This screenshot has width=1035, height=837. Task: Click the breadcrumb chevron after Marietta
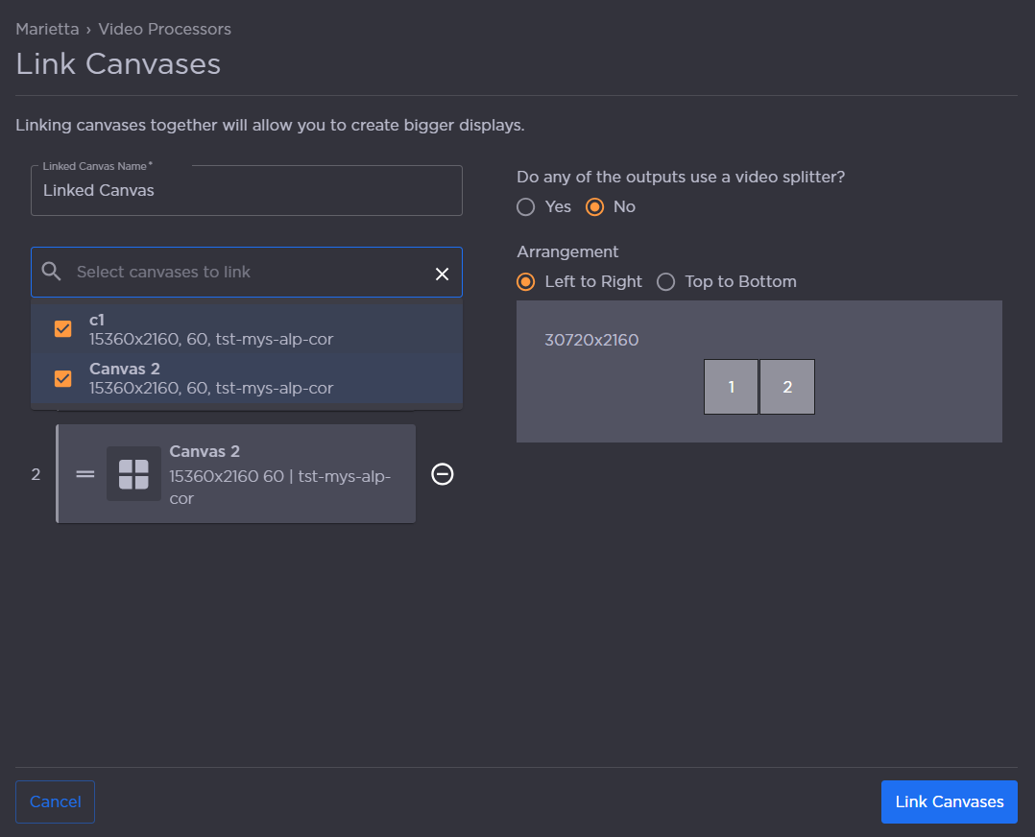(x=89, y=29)
